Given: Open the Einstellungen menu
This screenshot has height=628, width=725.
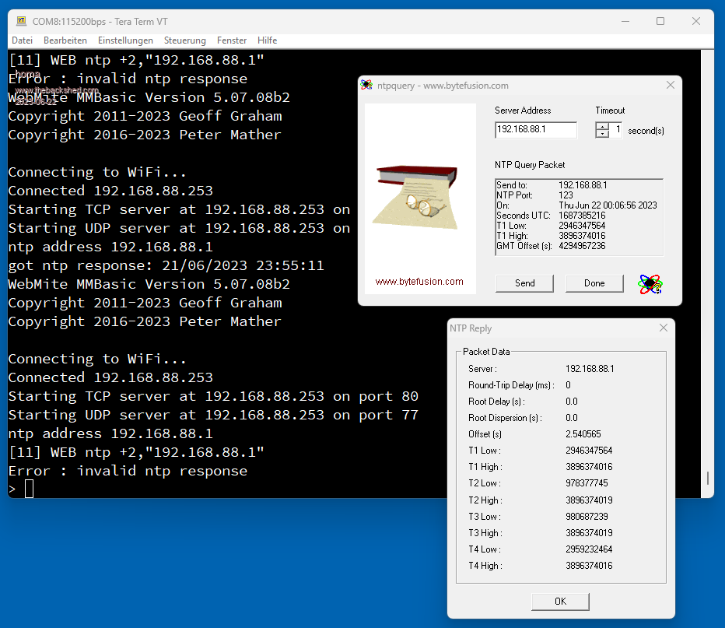Looking at the screenshot, I should click(x=125, y=40).
